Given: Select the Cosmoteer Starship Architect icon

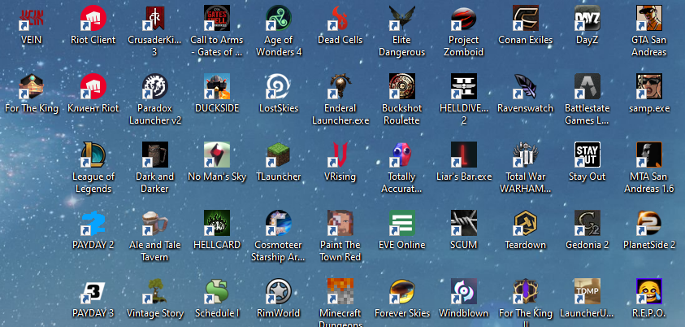Looking at the screenshot, I should 279,223.
